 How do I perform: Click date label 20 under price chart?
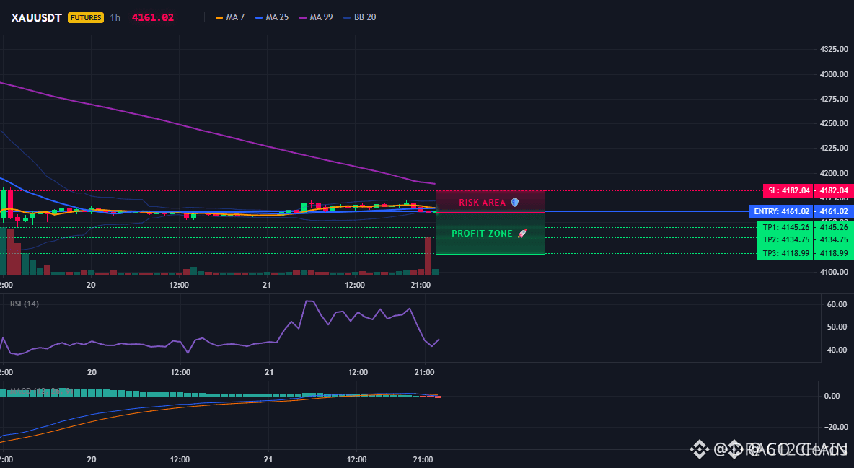coord(90,285)
